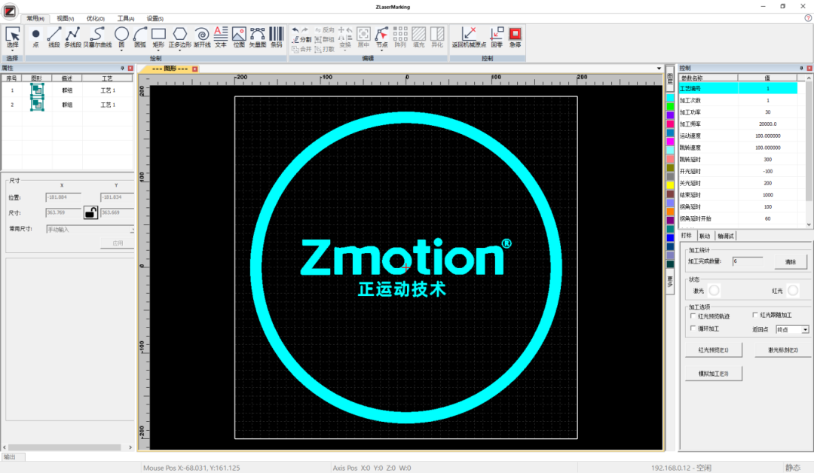Expand dropdown arrow under 节点 tool

coord(381,50)
